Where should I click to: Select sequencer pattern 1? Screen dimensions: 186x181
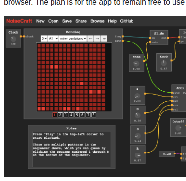click(x=54, y=115)
